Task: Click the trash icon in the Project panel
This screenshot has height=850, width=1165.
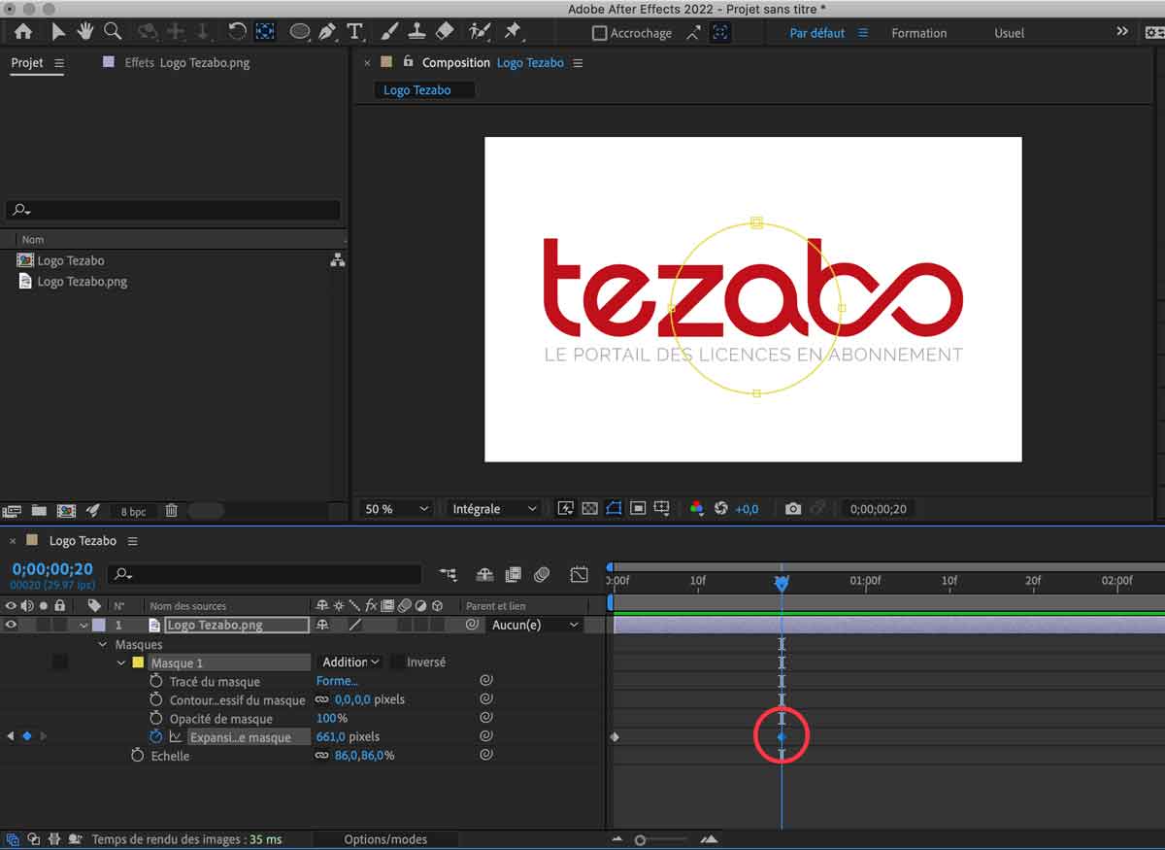Action: (x=171, y=511)
